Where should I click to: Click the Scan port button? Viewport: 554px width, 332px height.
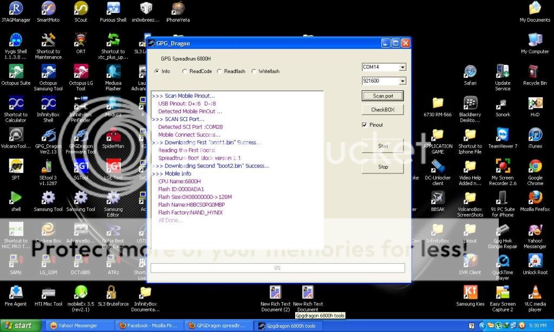383,96
